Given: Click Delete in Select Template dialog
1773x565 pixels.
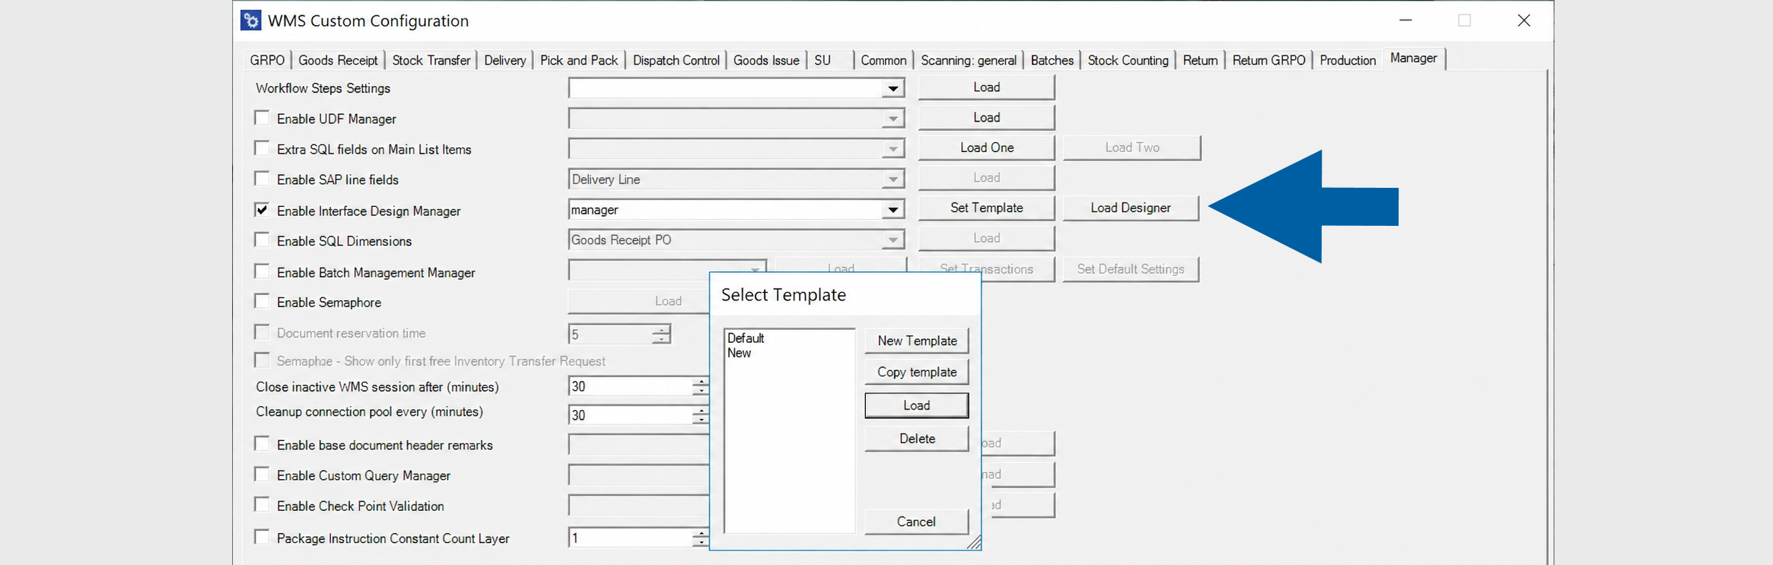Looking at the screenshot, I should [x=917, y=439].
